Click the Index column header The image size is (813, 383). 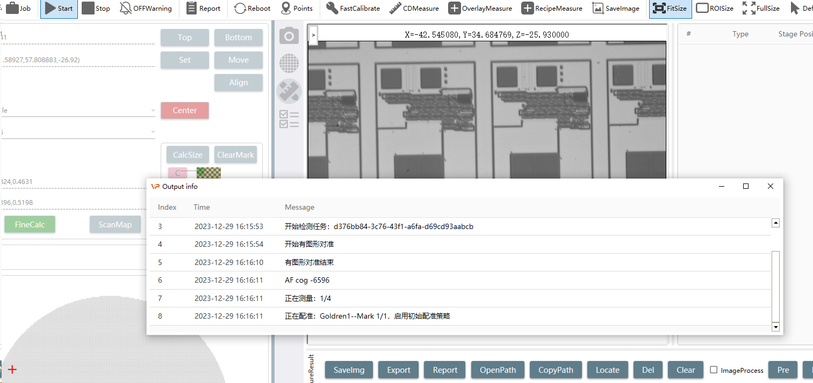tap(167, 207)
